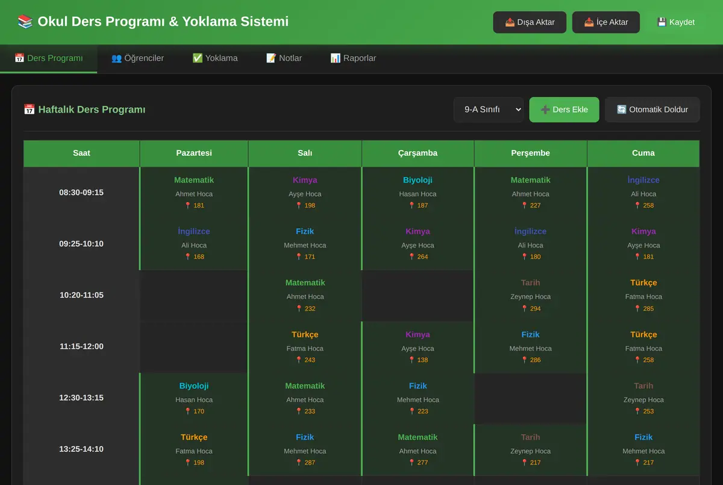Select the Fizik lesson in room 286
The image size is (723, 485).
click(531, 347)
